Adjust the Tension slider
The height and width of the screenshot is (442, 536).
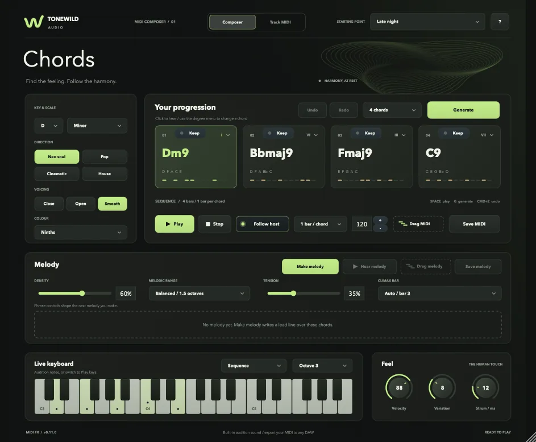pyautogui.click(x=304, y=293)
